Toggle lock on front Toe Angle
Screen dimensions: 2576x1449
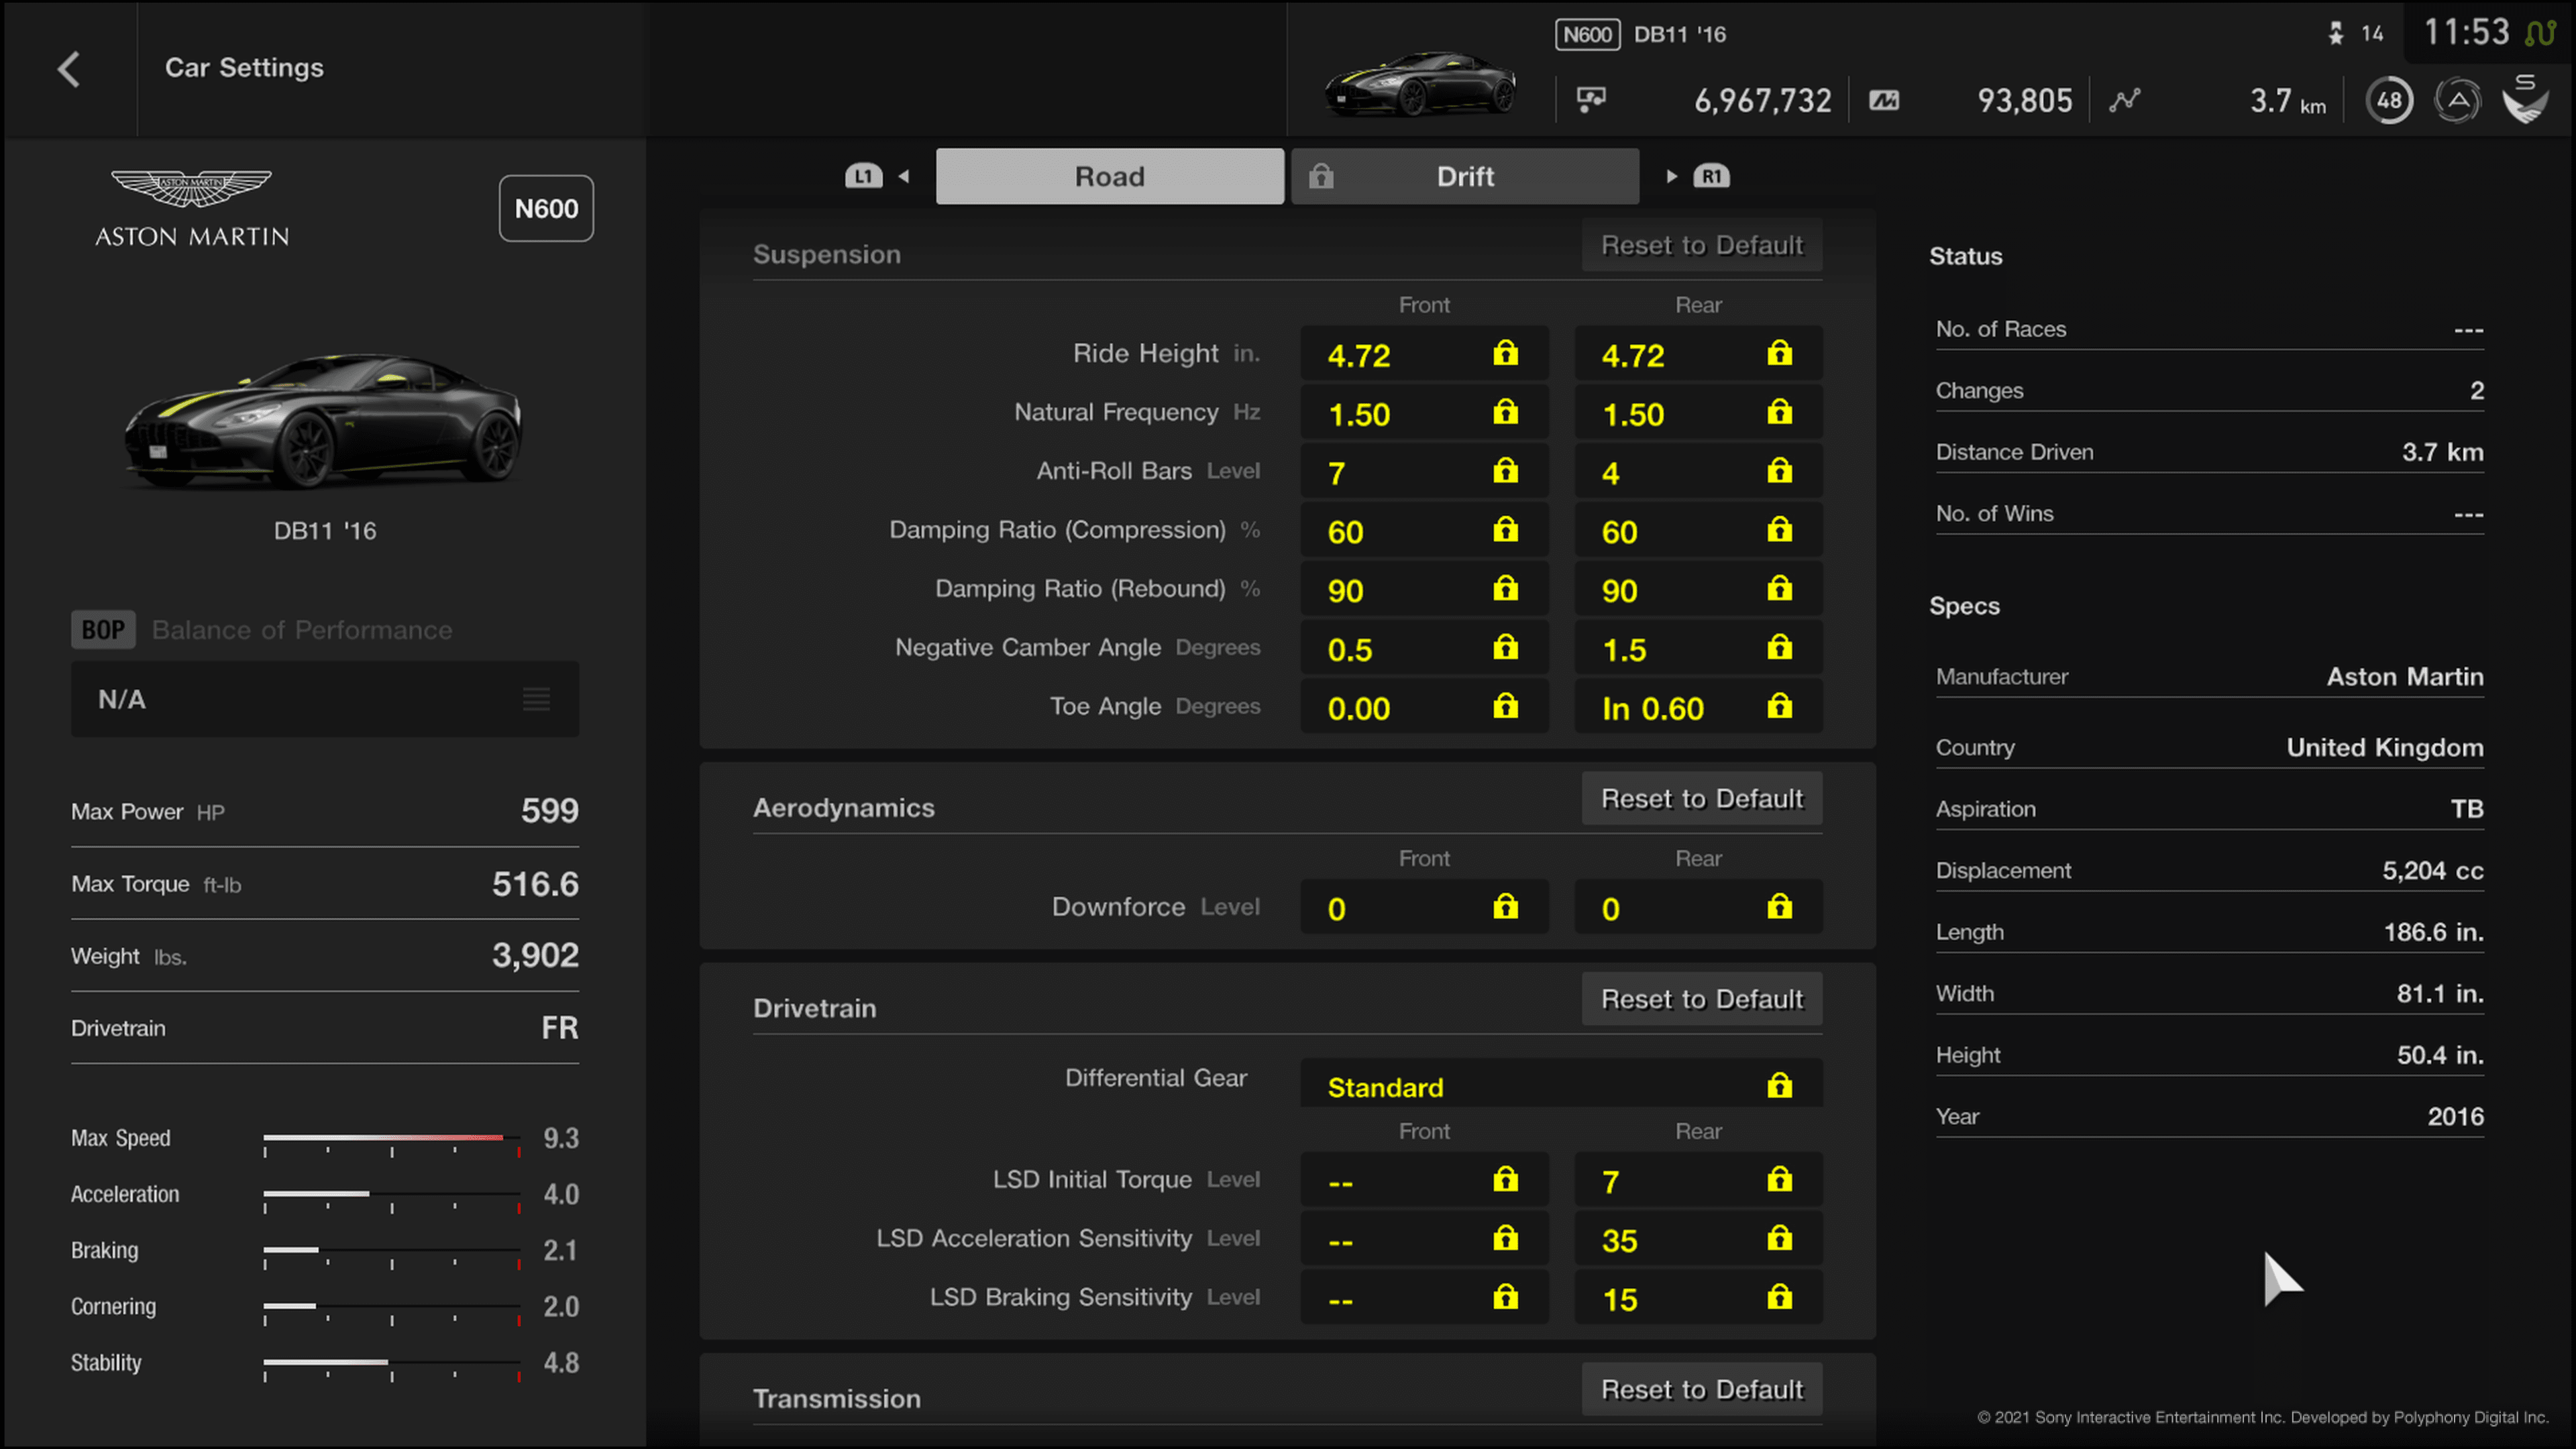[x=1505, y=707]
